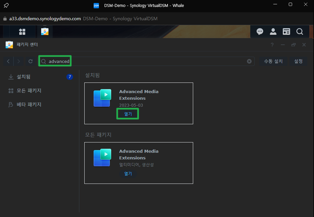Select the 설치됨 installed category
Image resolution: width=314 pixels, height=217 pixels.
point(24,77)
